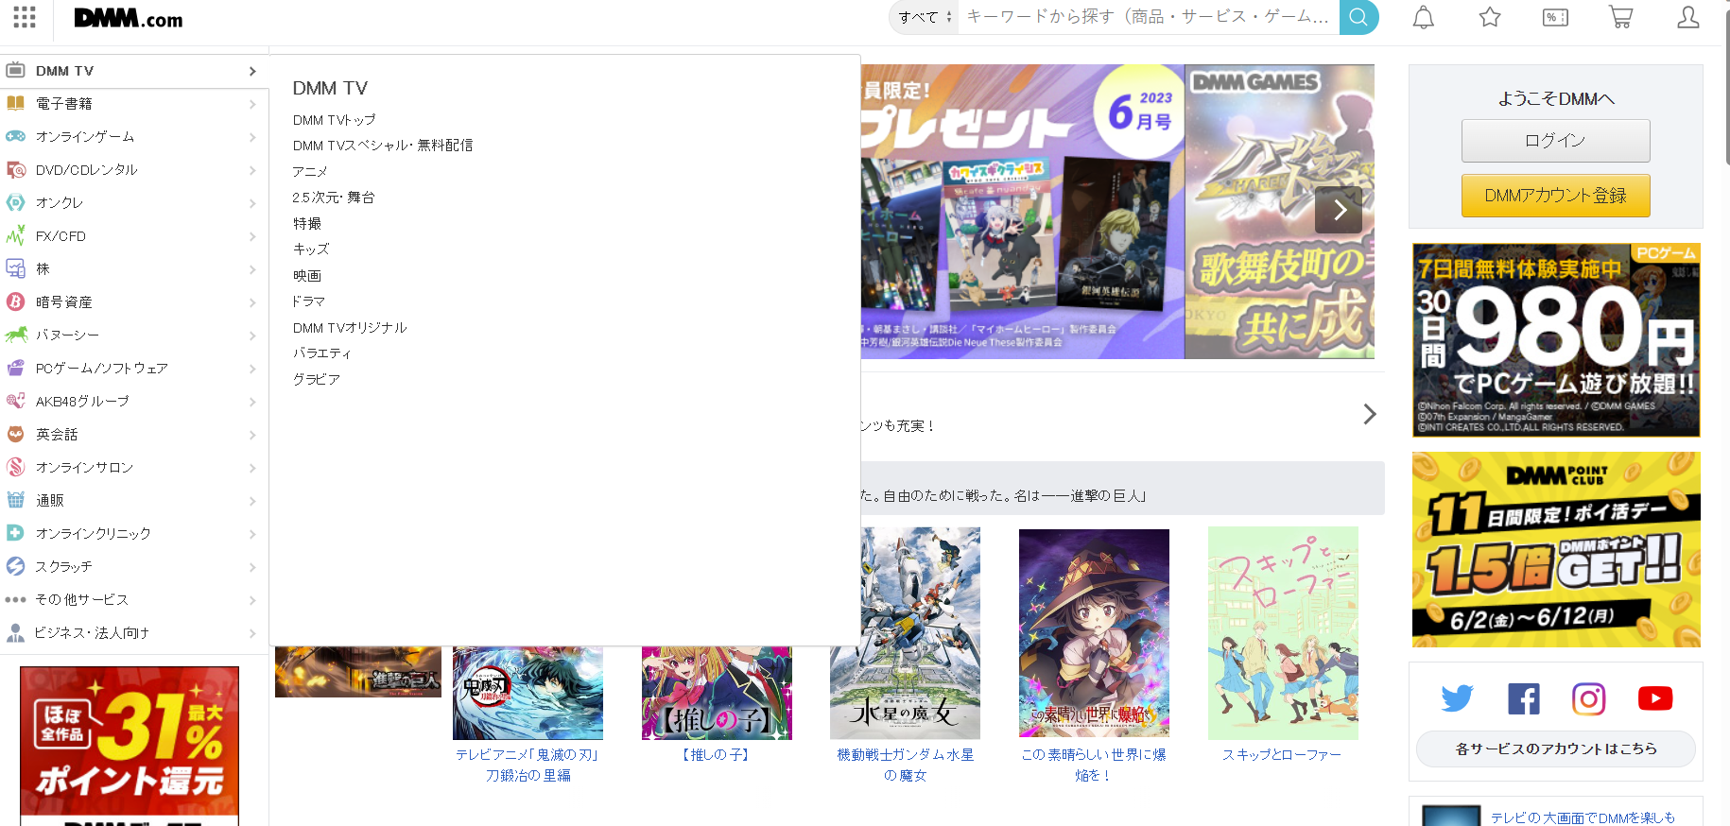Screen dimensions: 1730x826
Task: Click the オンラインクリニック cross icon
Action: [x=15, y=533]
